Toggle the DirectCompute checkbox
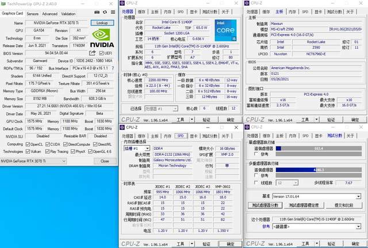 (66, 144)
